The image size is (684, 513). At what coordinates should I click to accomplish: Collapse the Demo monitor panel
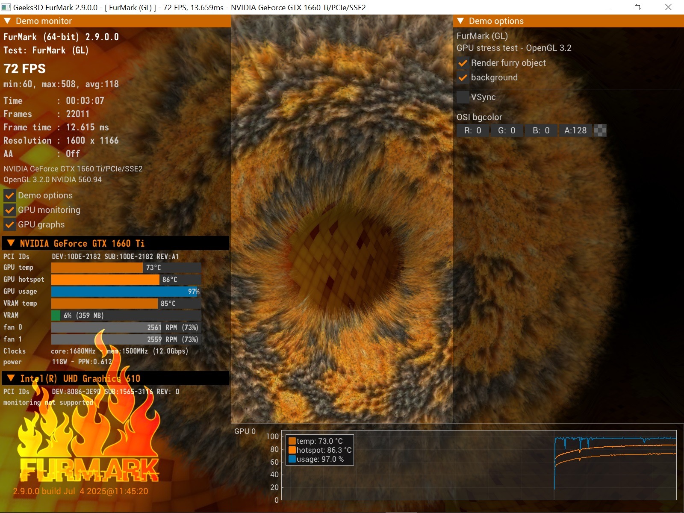coord(7,21)
